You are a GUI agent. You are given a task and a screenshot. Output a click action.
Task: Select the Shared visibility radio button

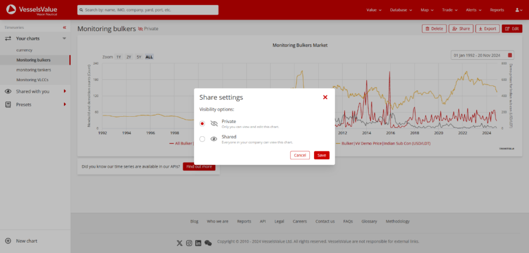click(x=202, y=139)
